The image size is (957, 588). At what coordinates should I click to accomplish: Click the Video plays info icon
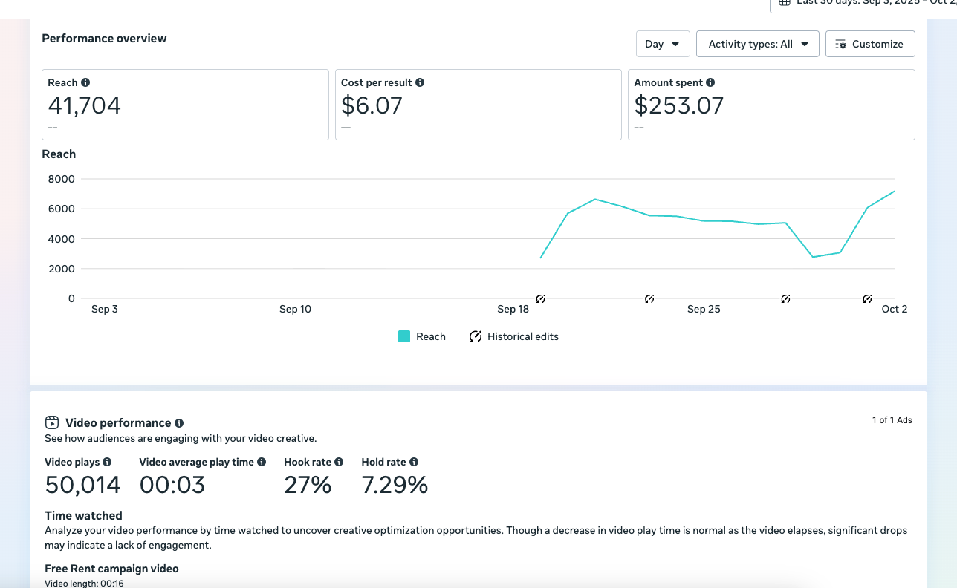click(x=107, y=462)
